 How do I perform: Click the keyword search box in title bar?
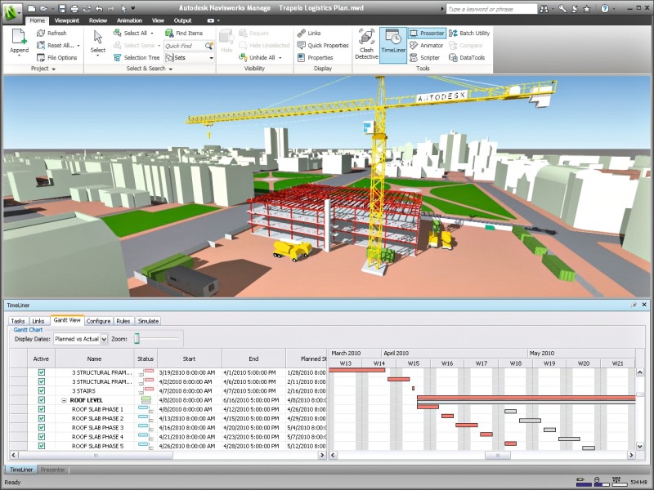[491, 9]
